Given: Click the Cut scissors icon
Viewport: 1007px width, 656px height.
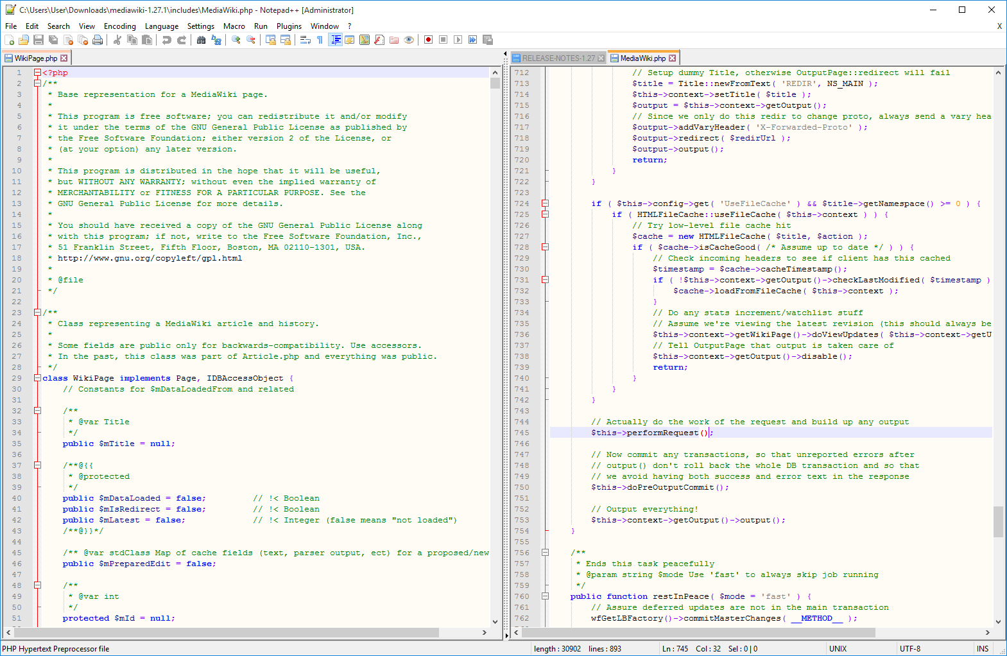Looking at the screenshot, I should pos(117,40).
